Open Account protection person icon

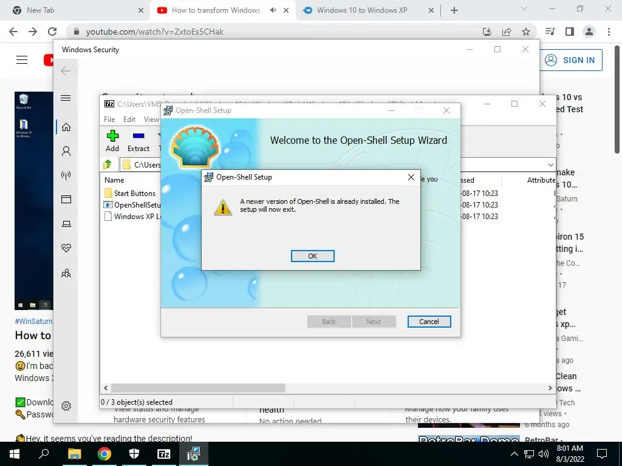tap(66, 151)
